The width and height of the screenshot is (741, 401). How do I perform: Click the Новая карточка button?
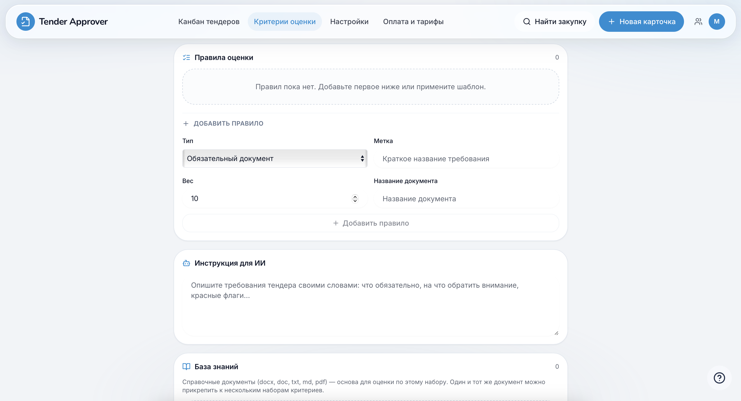point(641,22)
